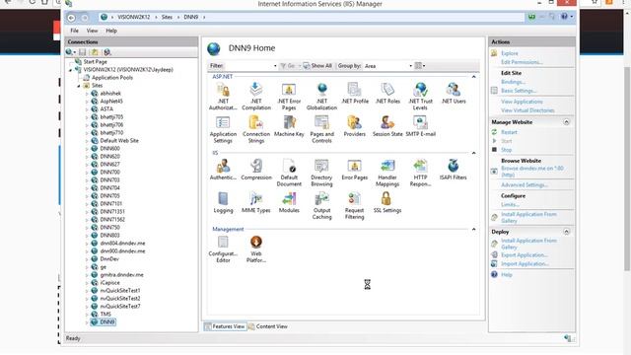Open the Authentication feature
Viewport: 631px width, 355px height.
[x=223, y=170]
